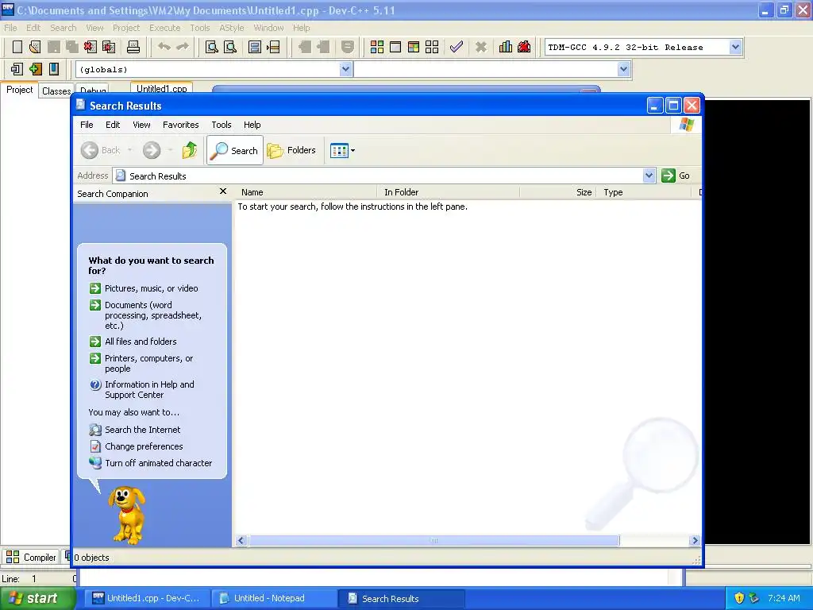This screenshot has height=610, width=813.
Task: Open the (globals) scope dropdown
Action: pyautogui.click(x=345, y=69)
